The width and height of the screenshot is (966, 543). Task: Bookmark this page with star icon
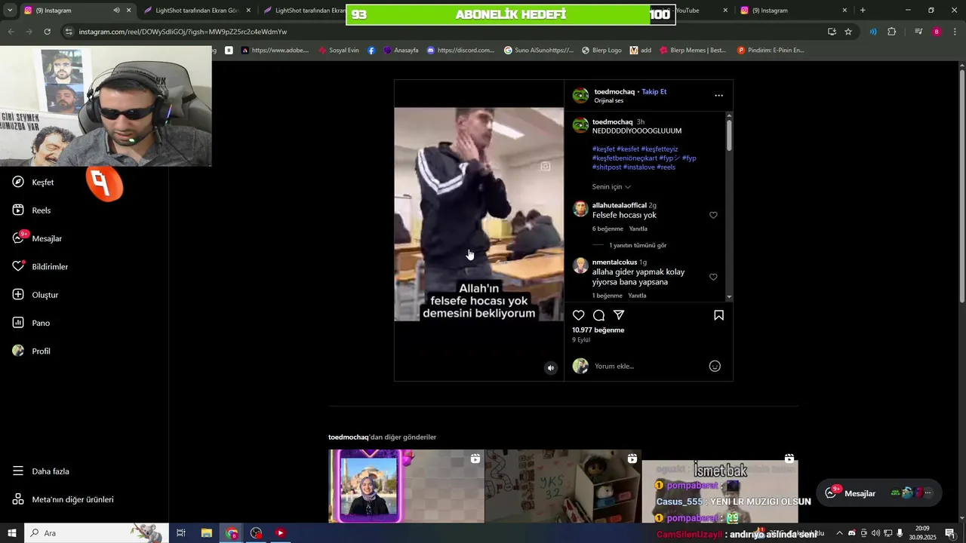(848, 32)
